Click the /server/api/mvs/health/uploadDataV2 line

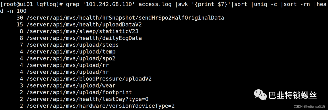tap(84, 25)
